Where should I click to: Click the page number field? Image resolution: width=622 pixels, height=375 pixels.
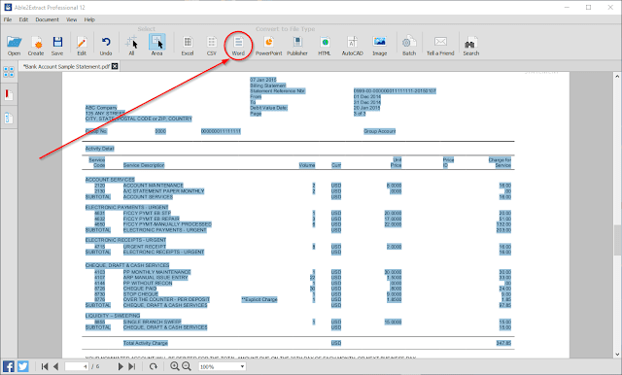77,366
